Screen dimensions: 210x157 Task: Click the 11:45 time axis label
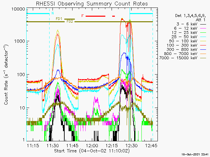[x=72, y=146]
